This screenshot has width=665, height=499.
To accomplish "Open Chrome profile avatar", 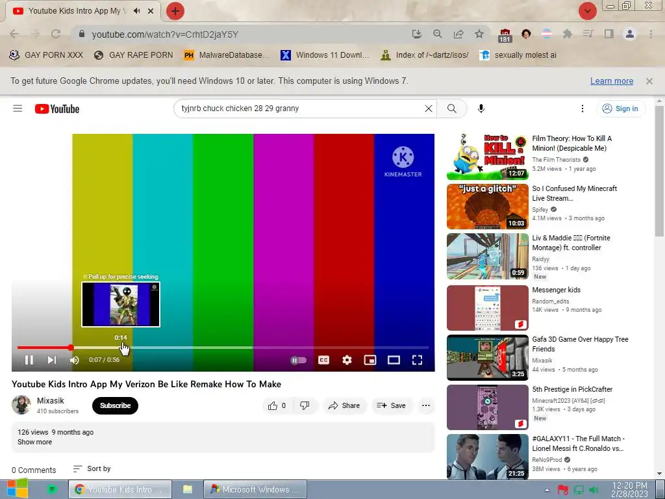I will (630, 34).
